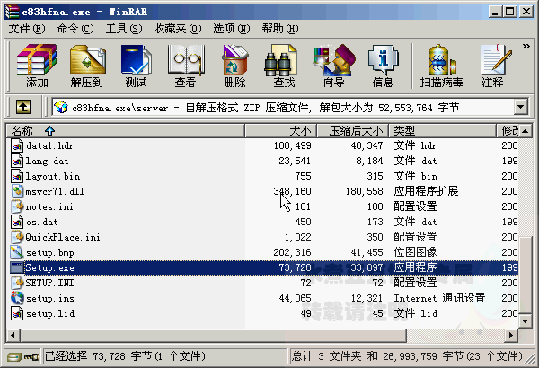
Task: Open the 帮助(H) menu
Action: [x=280, y=29]
